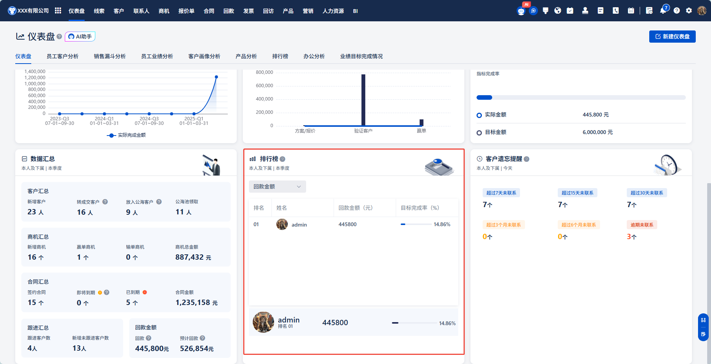Viewport: 711px width, 364px height.
Task: Click the 新建仪表盘 button
Action: tap(672, 37)
